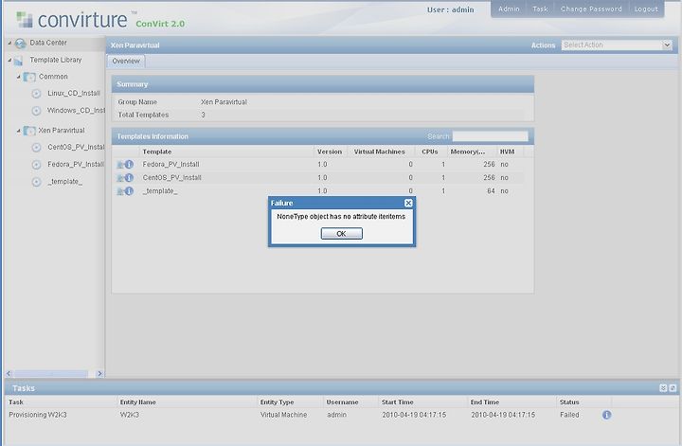This screenshot has height=446, width=682.
Task: Open the Task menu
Action: click(x=540, y=9)
